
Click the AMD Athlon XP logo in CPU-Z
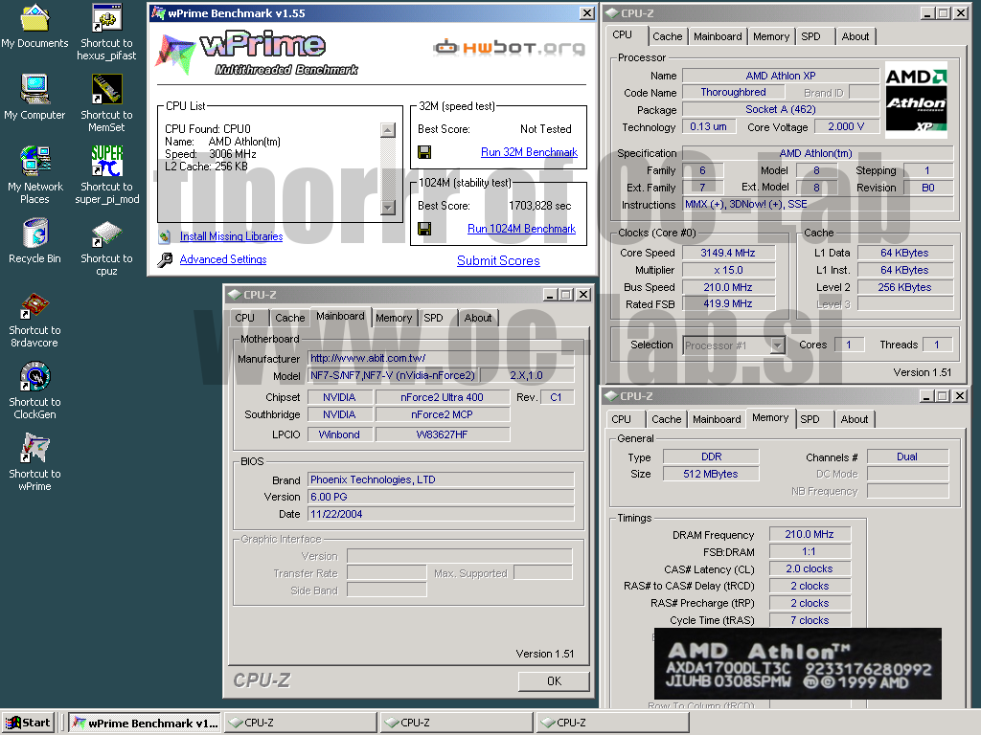coord(916,100)
